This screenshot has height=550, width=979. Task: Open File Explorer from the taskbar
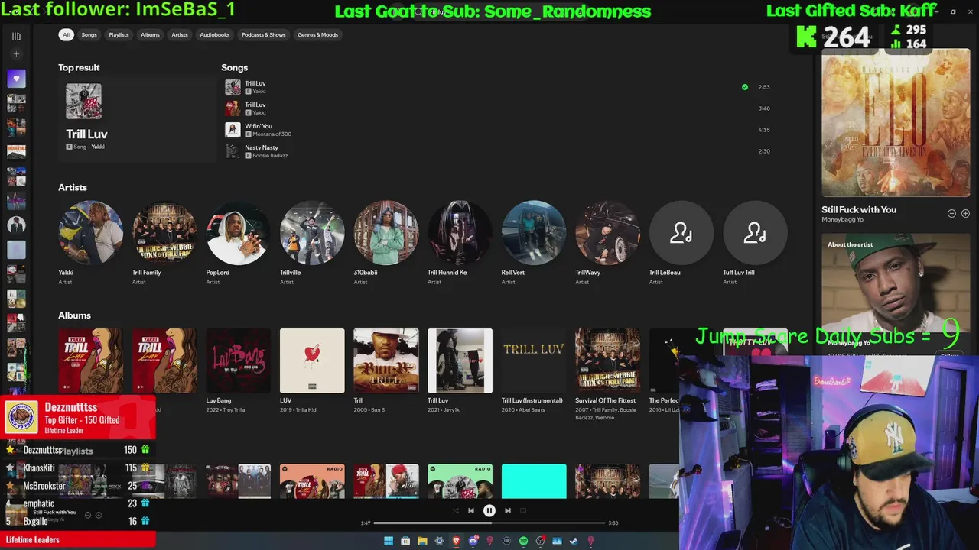[x=422, y=541]
